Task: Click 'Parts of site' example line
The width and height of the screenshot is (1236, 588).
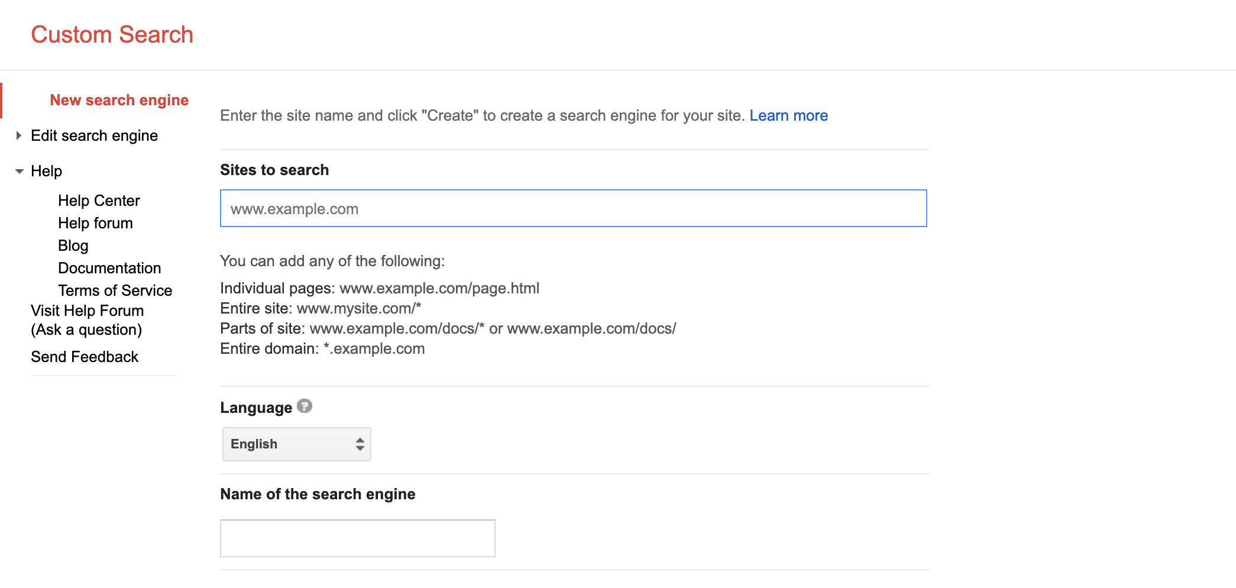Action: [x=448, y=328]
